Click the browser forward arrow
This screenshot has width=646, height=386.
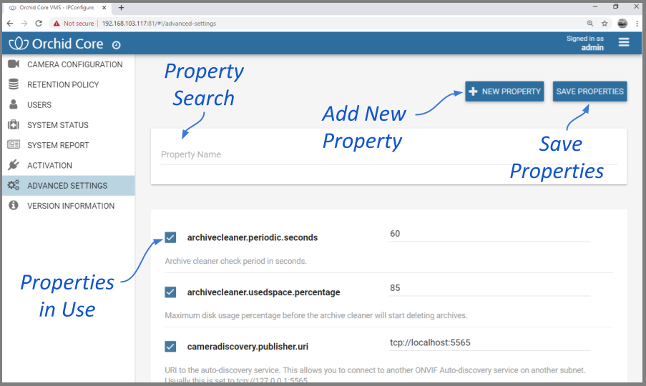click(x=24, y=24)
